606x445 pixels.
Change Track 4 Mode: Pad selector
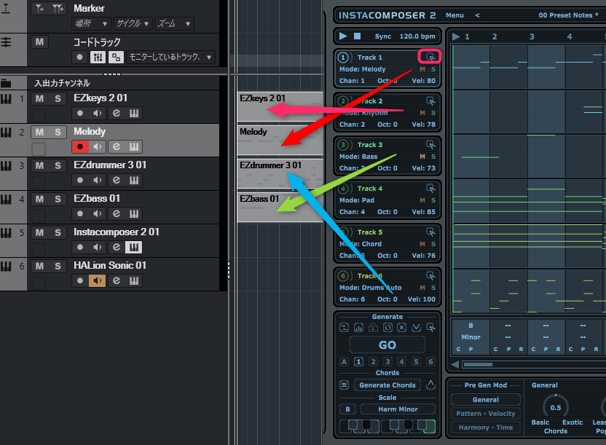[x=357, y=200]
